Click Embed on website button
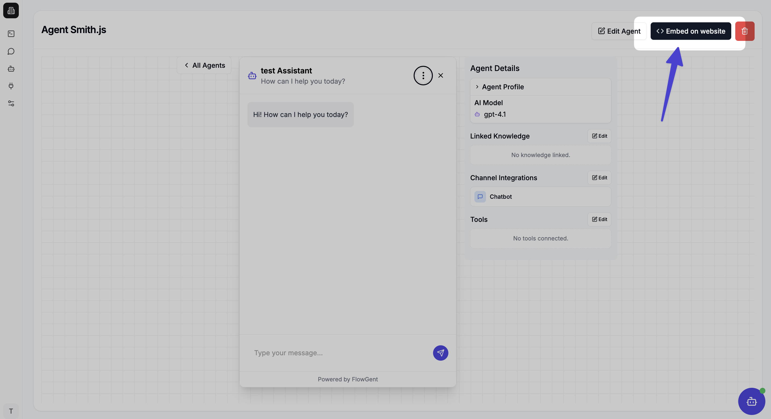 [691, 31]
